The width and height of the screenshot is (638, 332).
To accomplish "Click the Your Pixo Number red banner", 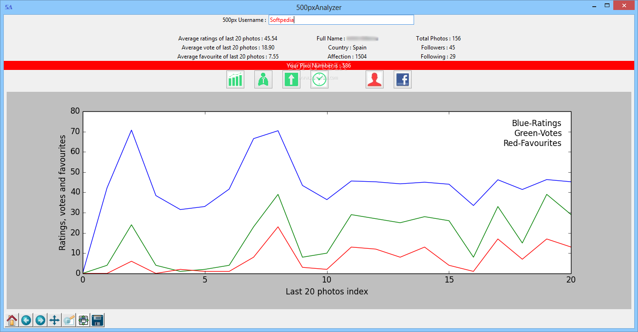I will click(x=319, y=66).
